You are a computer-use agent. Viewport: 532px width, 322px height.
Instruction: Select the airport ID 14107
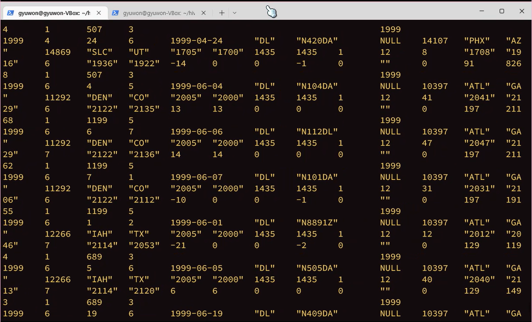(x=435, y=41)
